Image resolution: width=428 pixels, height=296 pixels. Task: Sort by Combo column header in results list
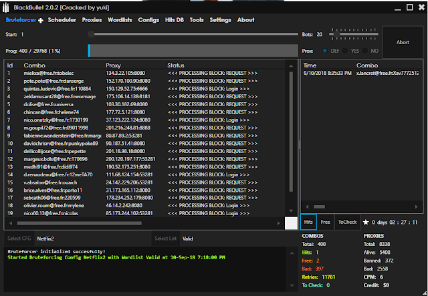click(x=34, y=65)
